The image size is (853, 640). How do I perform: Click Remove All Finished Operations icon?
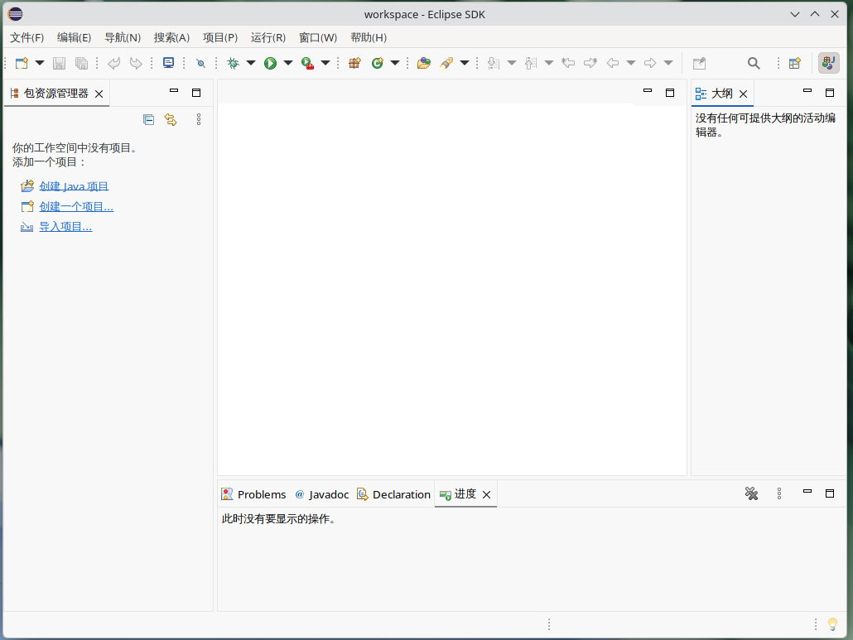coord(751,493)
